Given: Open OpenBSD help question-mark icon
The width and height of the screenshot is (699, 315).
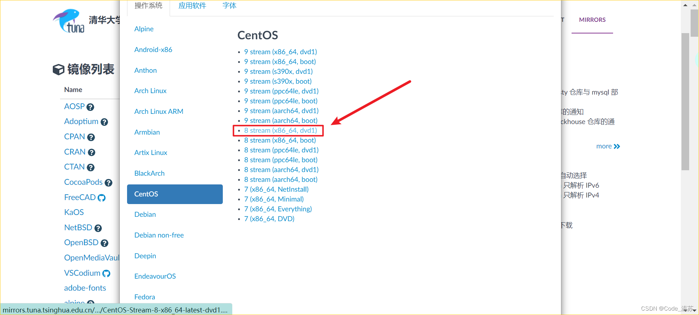Looking at the screenshot, I should (104, 243).
